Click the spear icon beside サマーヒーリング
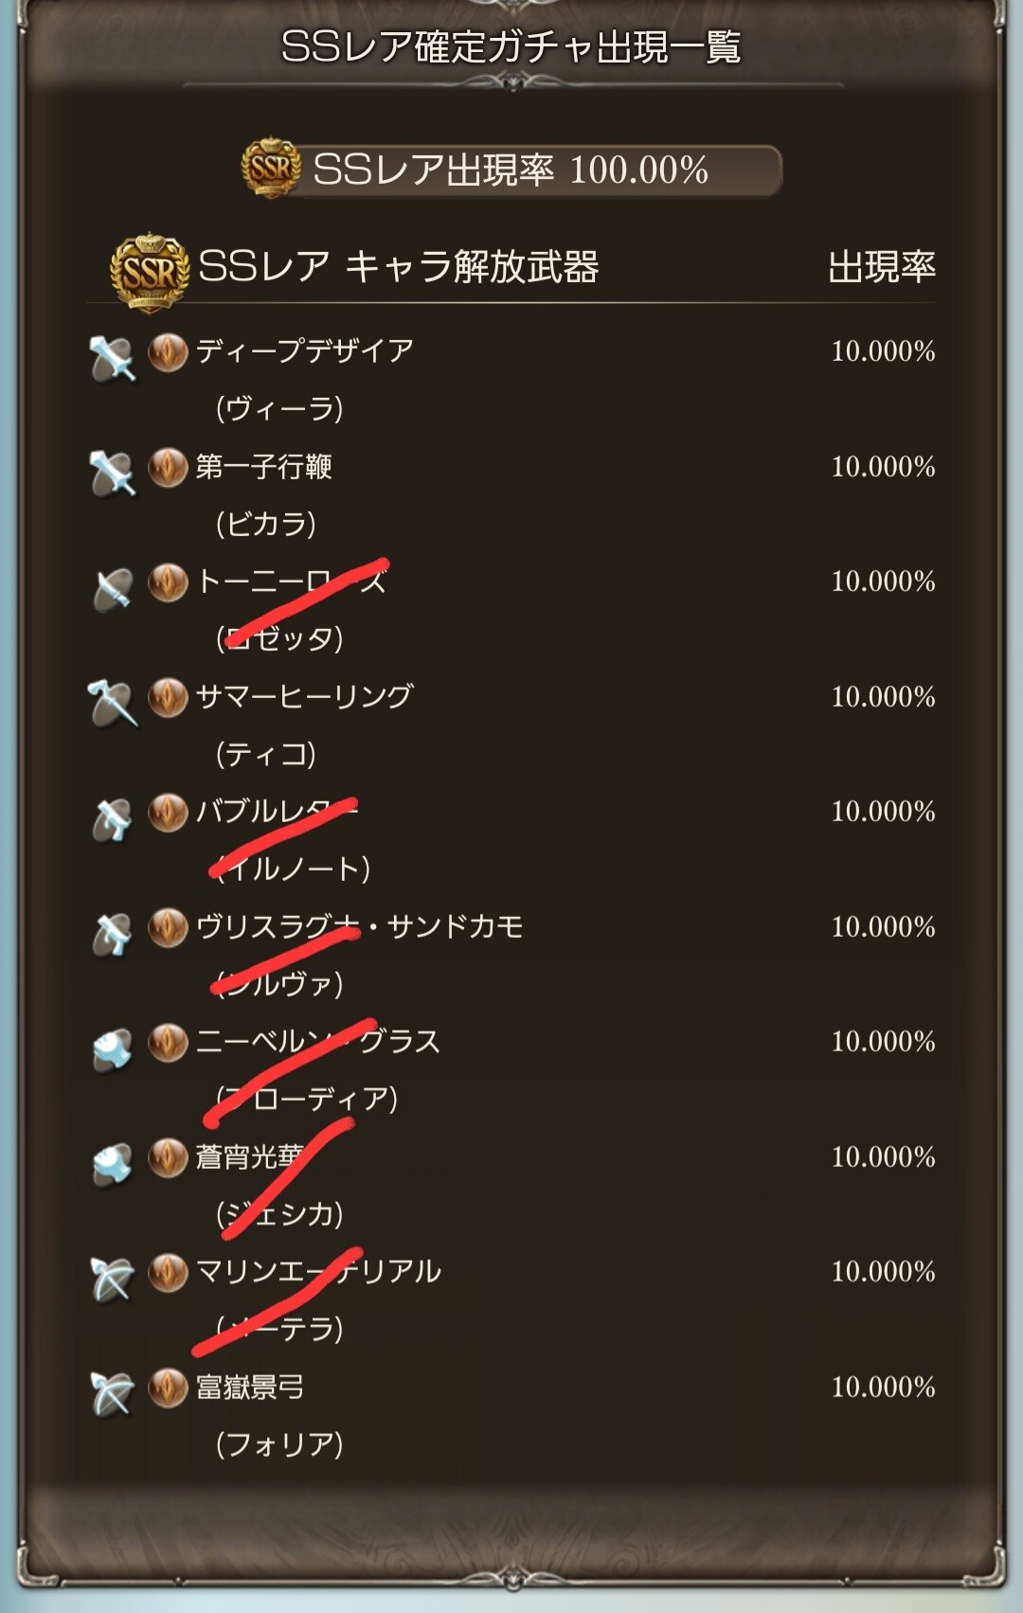This screenshot has height=1613, width=1023. pyautogui.click(x=113, y=703)
